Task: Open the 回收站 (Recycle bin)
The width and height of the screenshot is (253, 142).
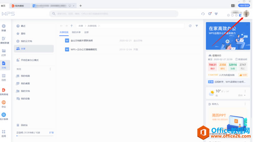Action: (x=24, y=125)
